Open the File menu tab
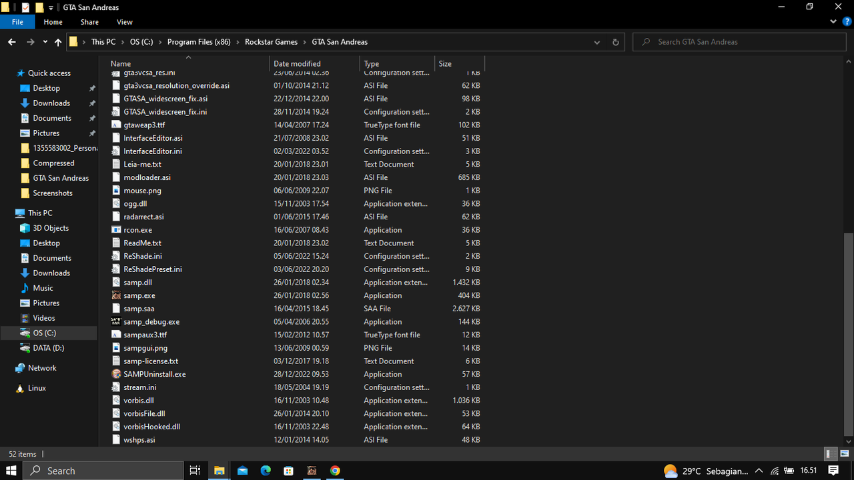 tap(17, 22)
